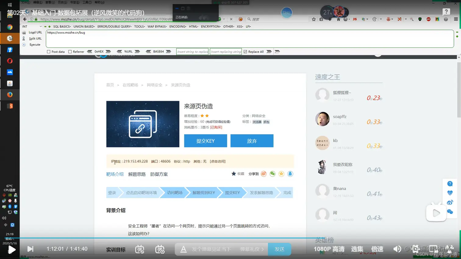Click the video progress bar
This screenshot has width=461, height=259.
[230, 238]
